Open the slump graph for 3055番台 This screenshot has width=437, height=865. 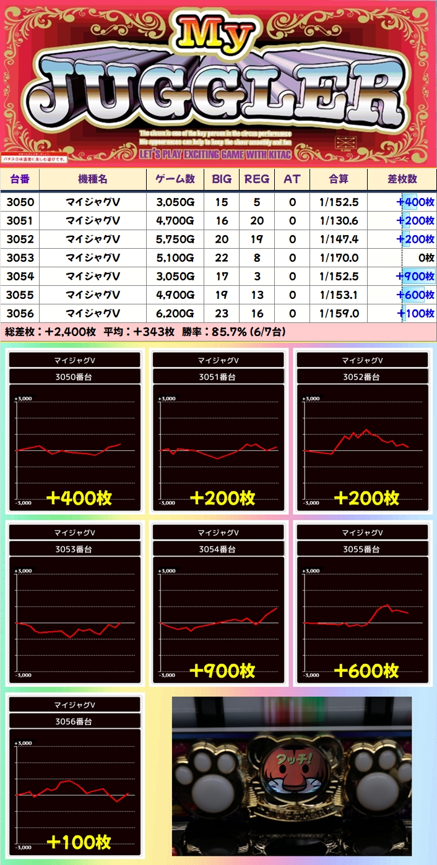point(362,603)
